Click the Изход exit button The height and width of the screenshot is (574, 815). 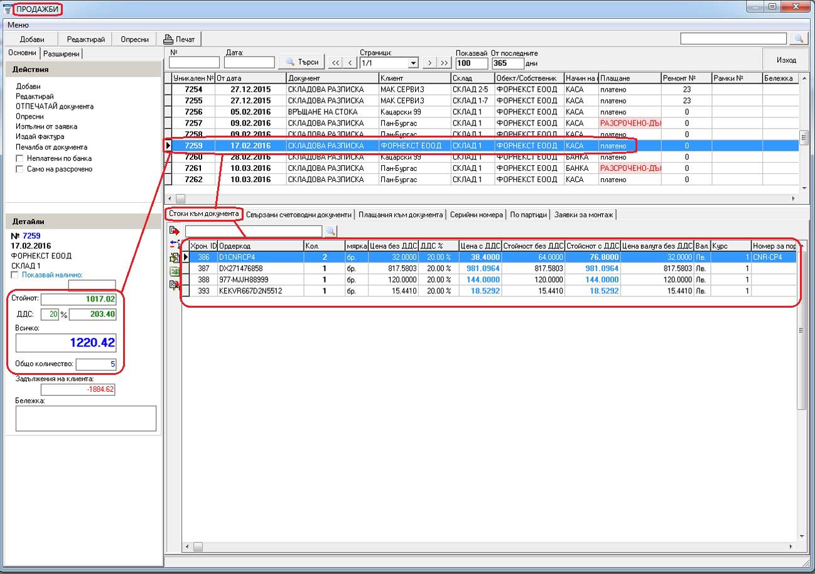point(786,60)
